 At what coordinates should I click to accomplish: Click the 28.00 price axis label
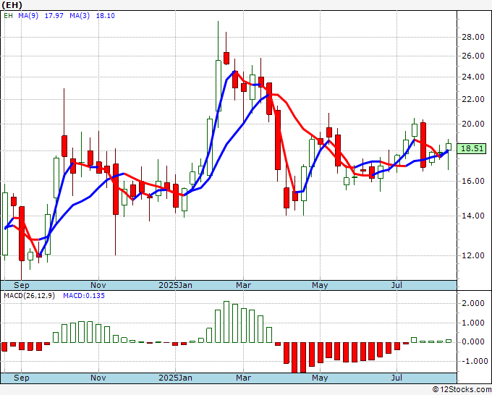point(473,37)
